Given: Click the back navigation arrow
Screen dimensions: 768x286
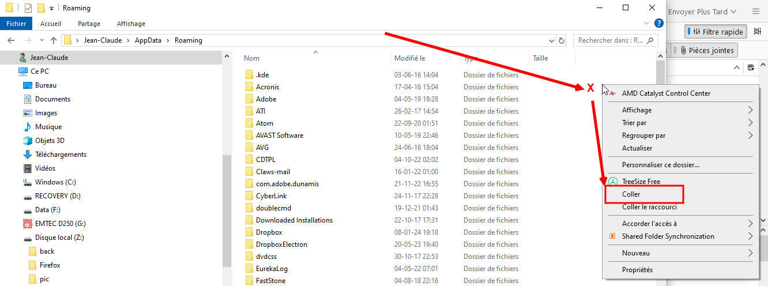Looking at the screenshot, I should coord(11,40).
